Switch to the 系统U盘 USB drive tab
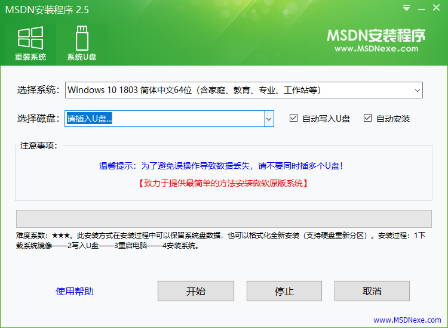Image resolution: width=448 pixels, height=328 pixels. pos(82,44)
